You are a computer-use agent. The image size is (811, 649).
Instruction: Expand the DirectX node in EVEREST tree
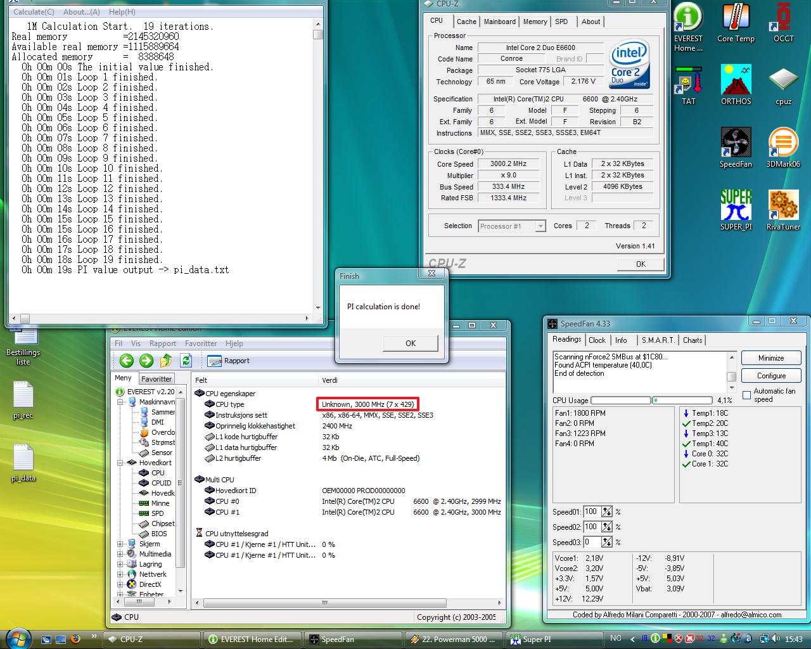point(120,584)
